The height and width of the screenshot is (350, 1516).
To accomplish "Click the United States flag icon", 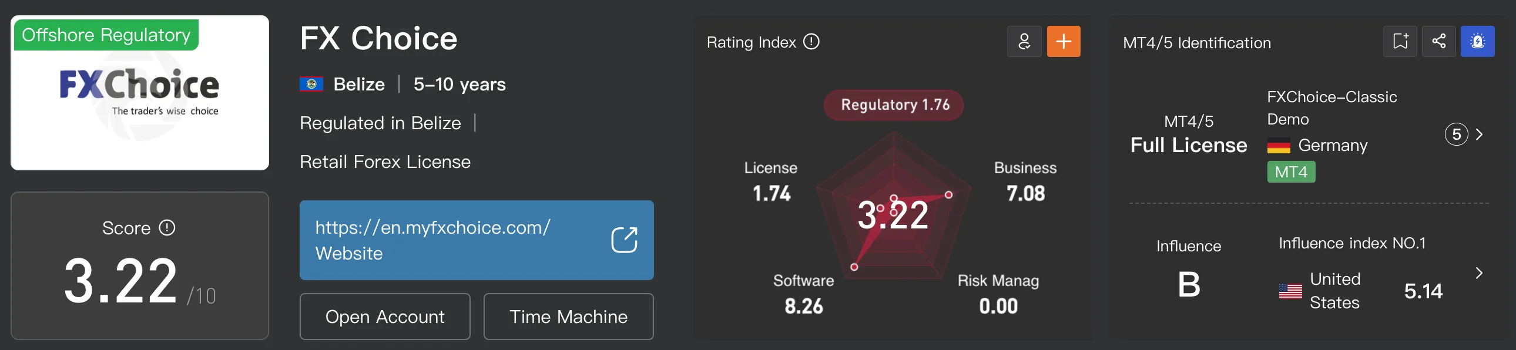I will [x=1290, y=291].
